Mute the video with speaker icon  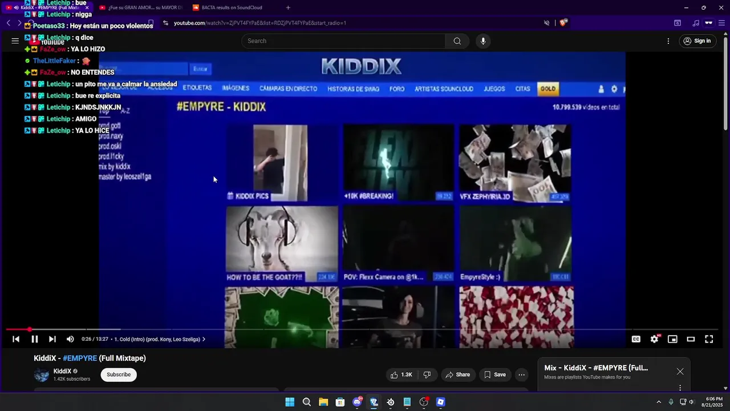[x=70, y=339]
